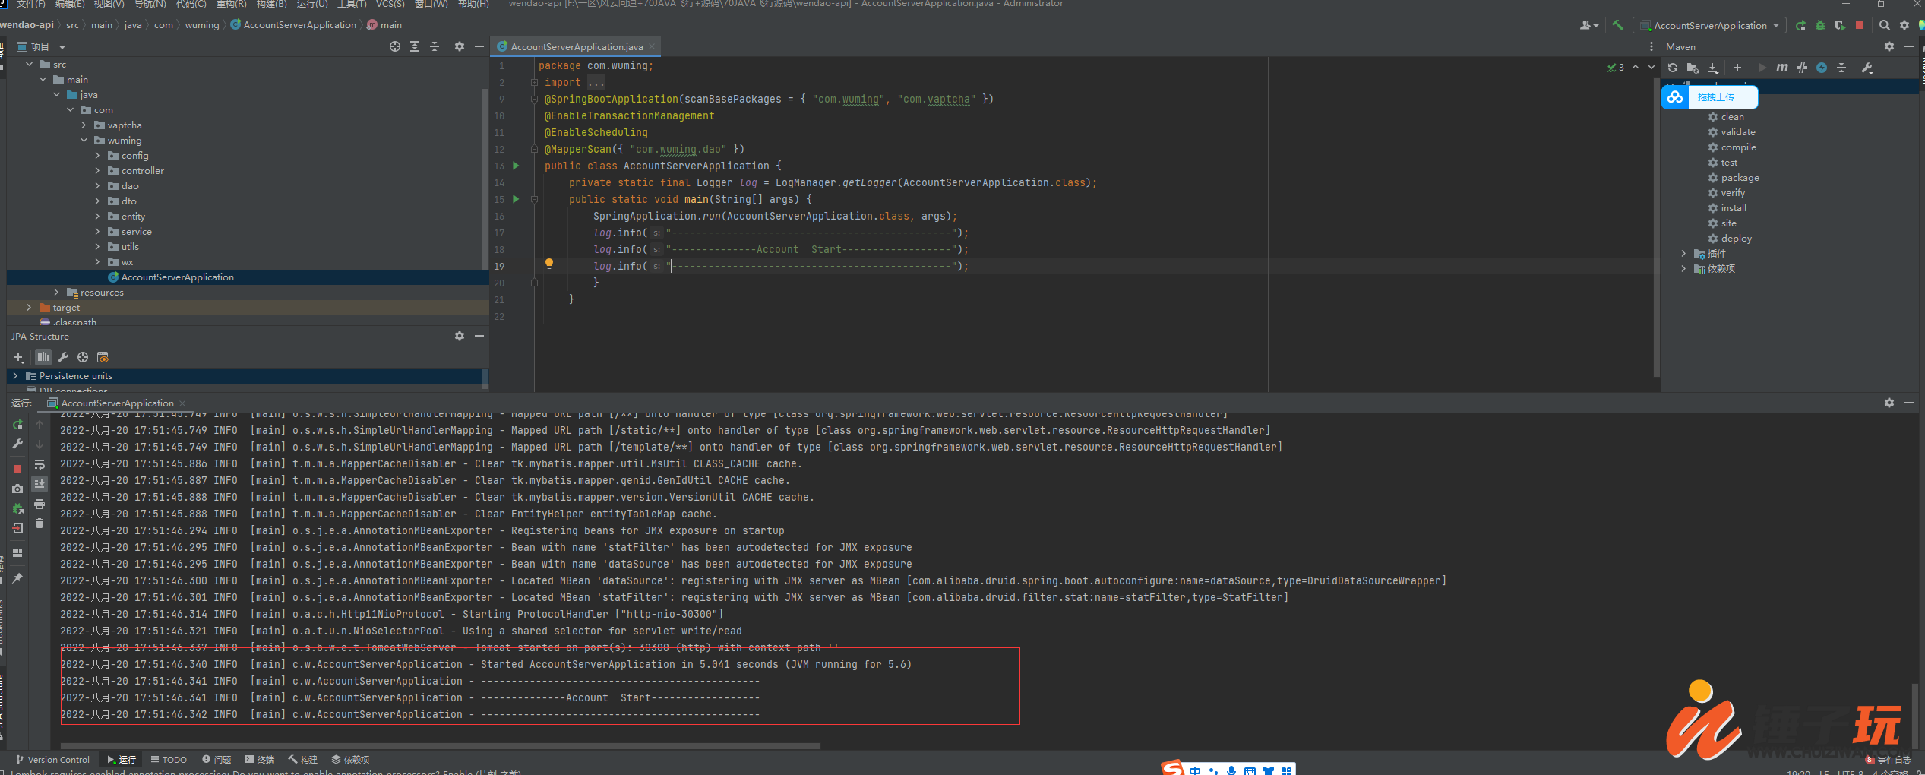Reload all Maven projects
The width and height of the screenshot is (1925, 775).
(x=1673, y=68)
